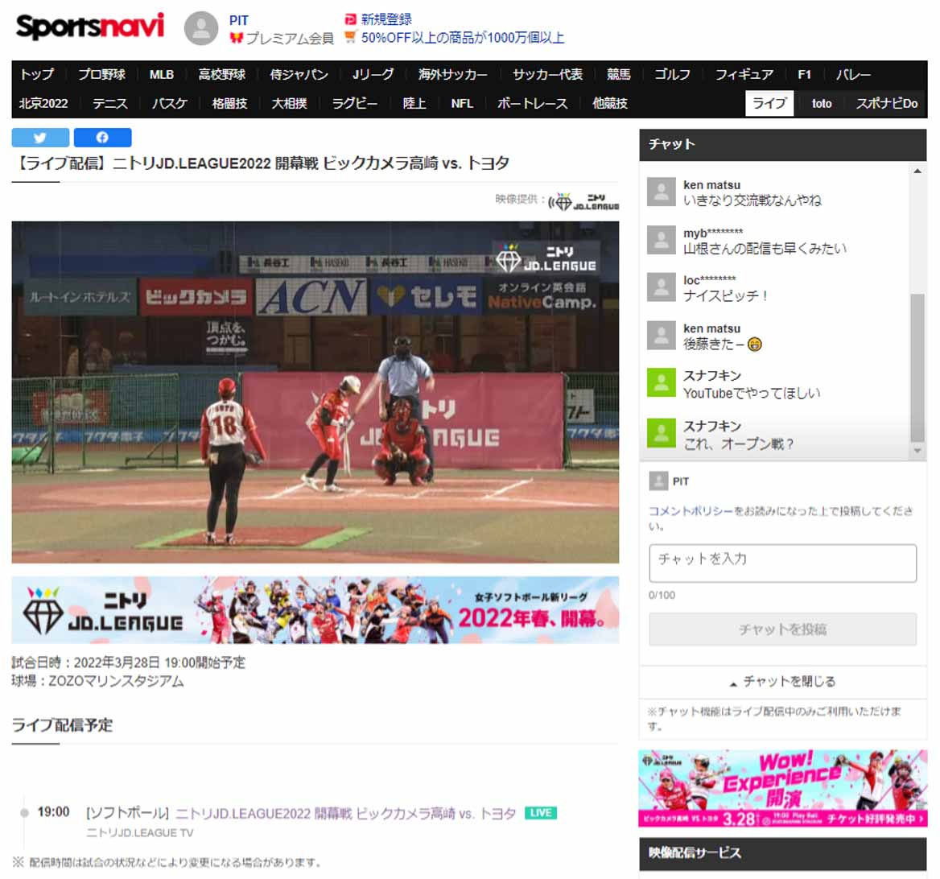
Task: Click the shopping cart promo icon
Action: click(x=351, y=37)
